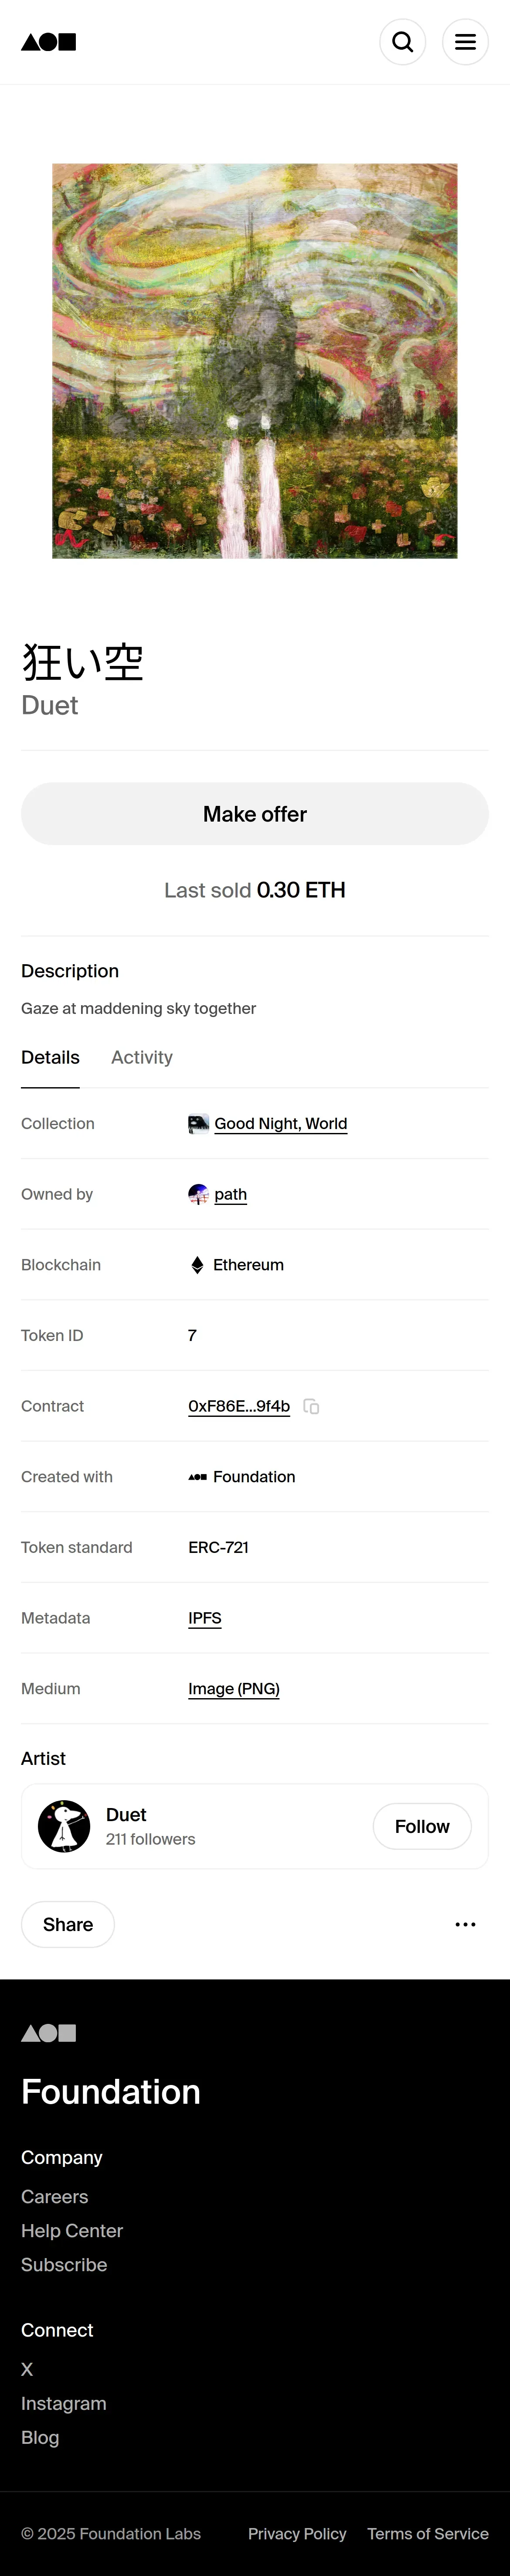Follow the artist Duet

coord(421,1826)
